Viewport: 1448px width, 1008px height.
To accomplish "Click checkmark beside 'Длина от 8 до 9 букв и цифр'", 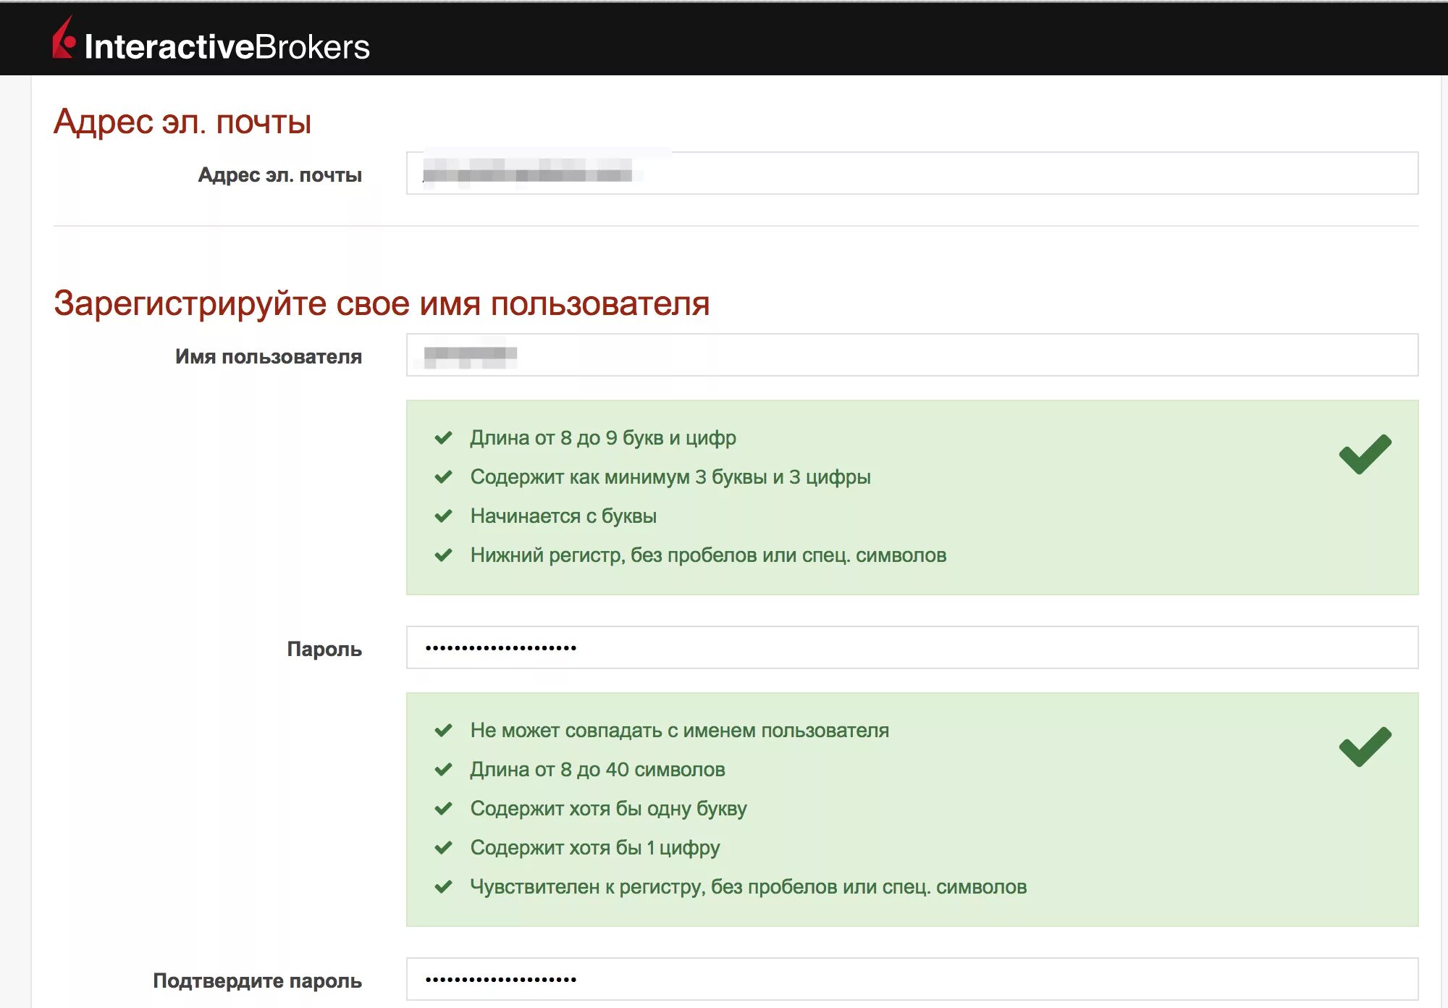I will click(443, 438).
